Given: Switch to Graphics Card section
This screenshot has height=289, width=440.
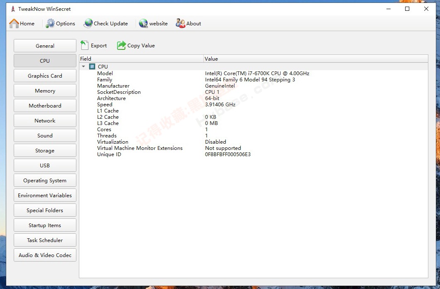Looking at the screenshot, I should 45,76.
